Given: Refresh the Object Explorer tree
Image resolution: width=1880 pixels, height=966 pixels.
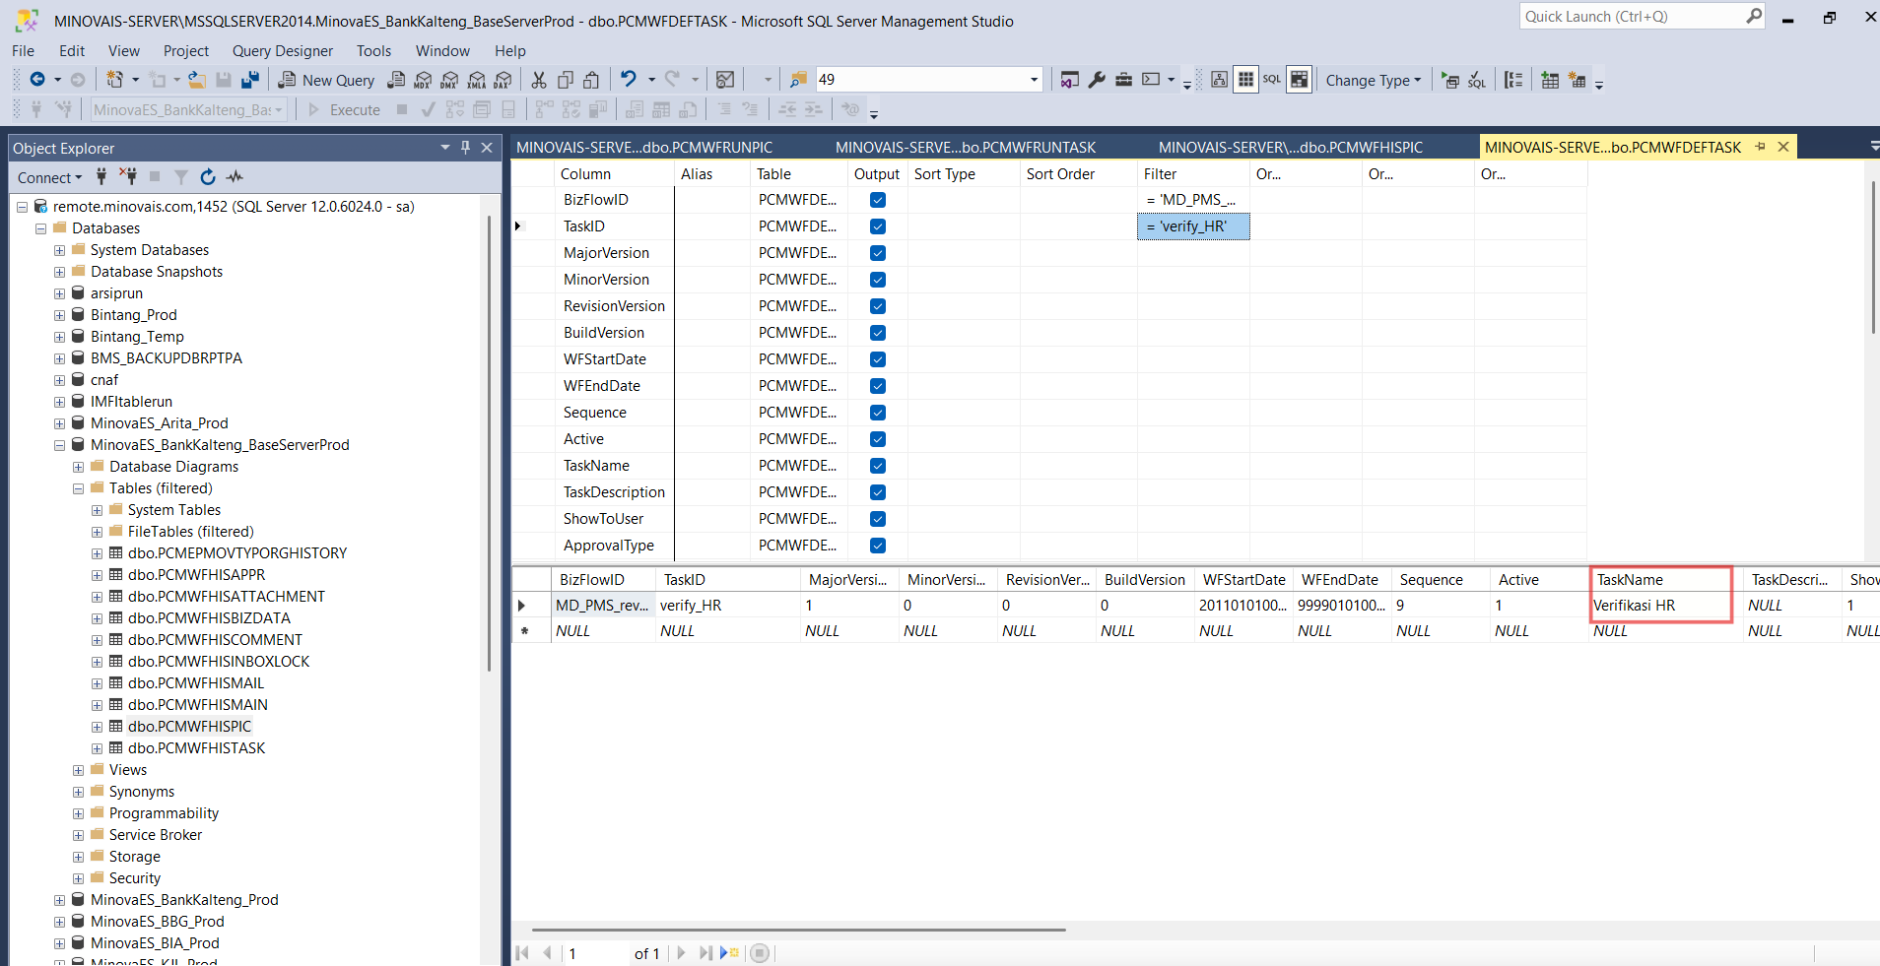Looking at the screenshot, I should point(208,177).
